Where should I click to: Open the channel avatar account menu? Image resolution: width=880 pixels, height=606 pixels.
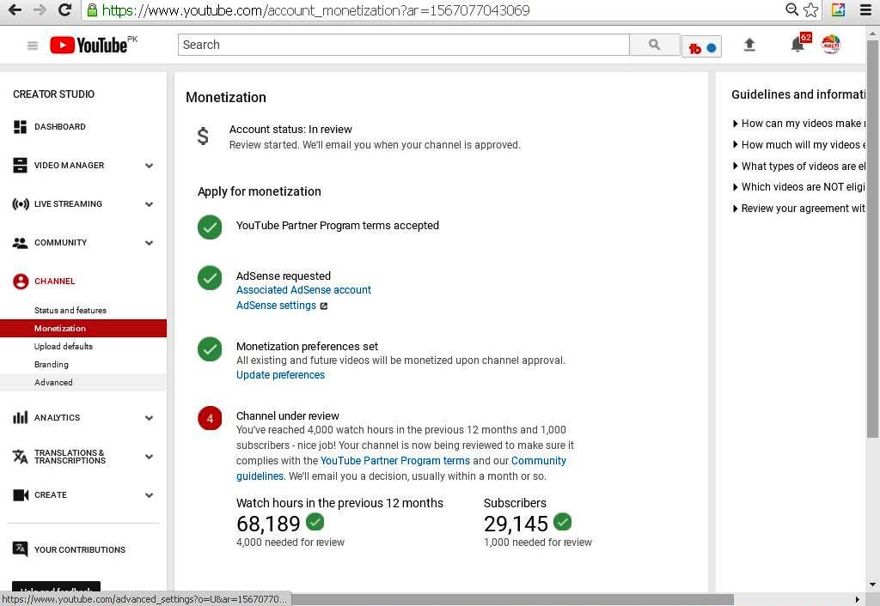[x=831, y=44]
